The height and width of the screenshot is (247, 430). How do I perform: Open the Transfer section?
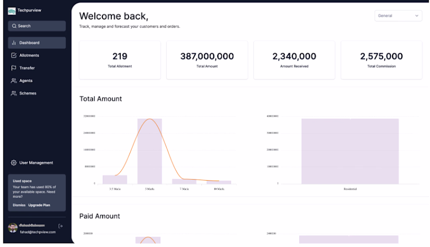37,68
